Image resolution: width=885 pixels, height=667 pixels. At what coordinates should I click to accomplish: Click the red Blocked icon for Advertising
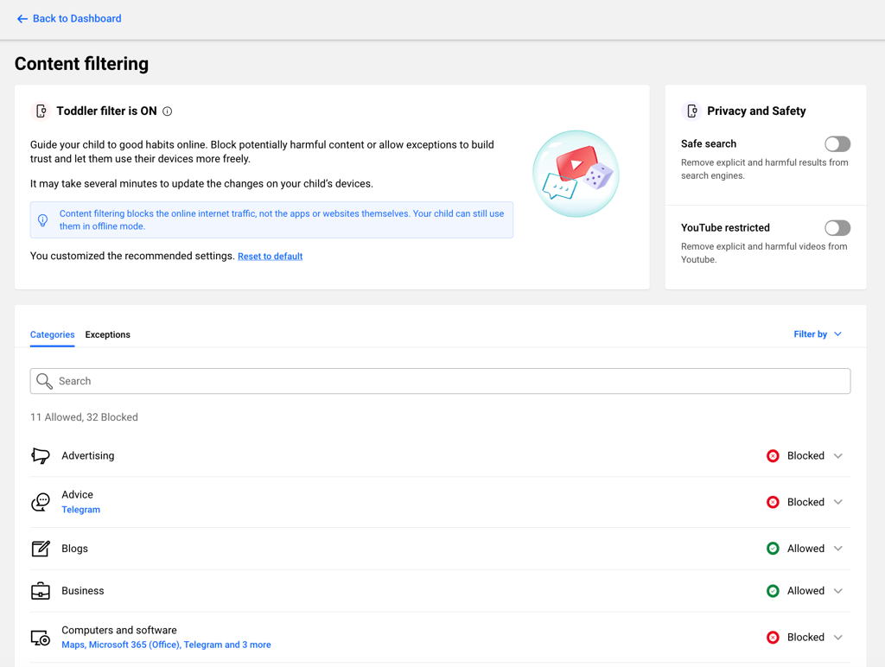(773, 456)
